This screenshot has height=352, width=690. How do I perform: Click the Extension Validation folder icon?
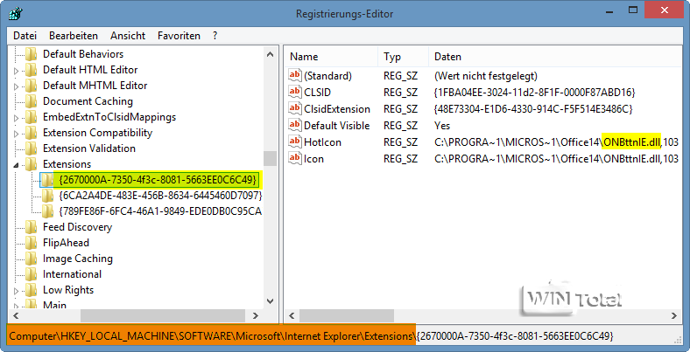(31, 148)
